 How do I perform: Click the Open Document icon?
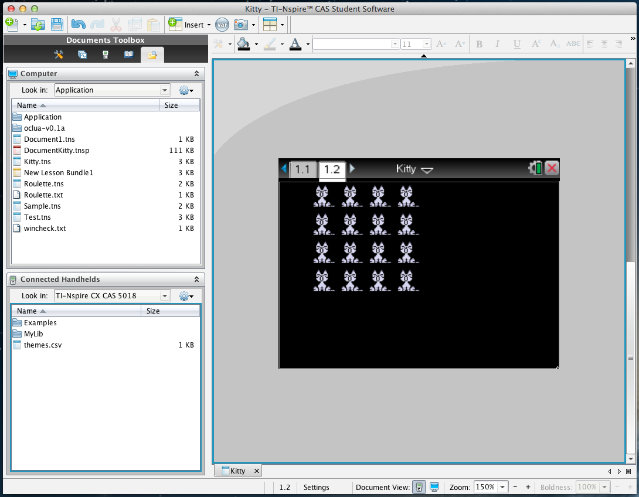38,25
